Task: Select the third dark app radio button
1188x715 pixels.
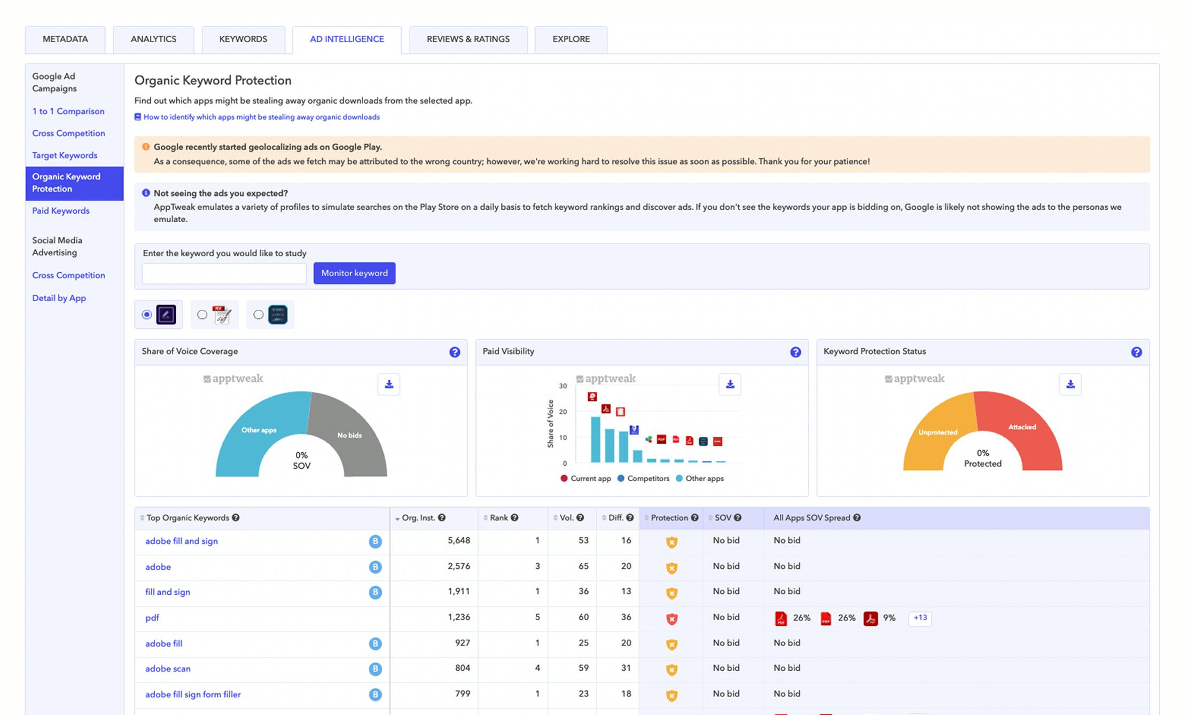Action: tap(259, 315)
